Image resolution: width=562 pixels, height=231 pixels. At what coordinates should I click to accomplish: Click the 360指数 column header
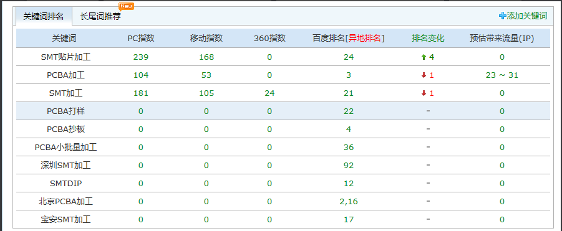tap(269, 39)
